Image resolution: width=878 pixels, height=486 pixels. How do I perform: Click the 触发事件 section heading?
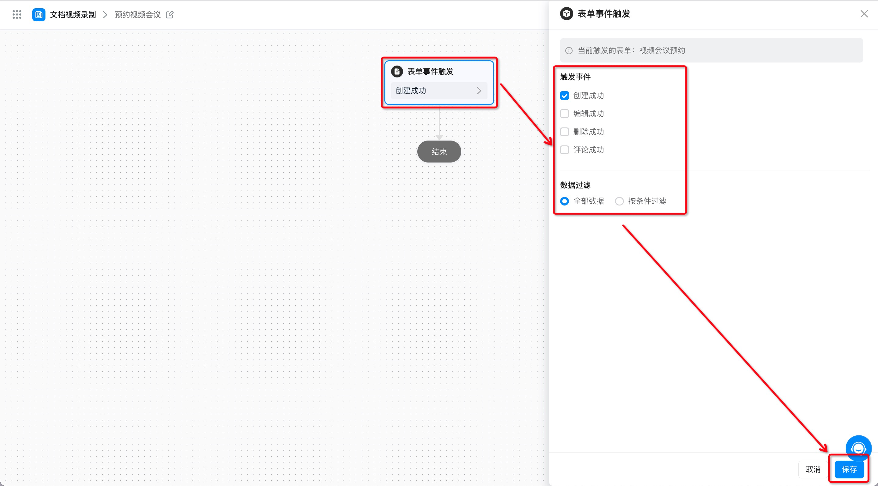click(575, 77)
